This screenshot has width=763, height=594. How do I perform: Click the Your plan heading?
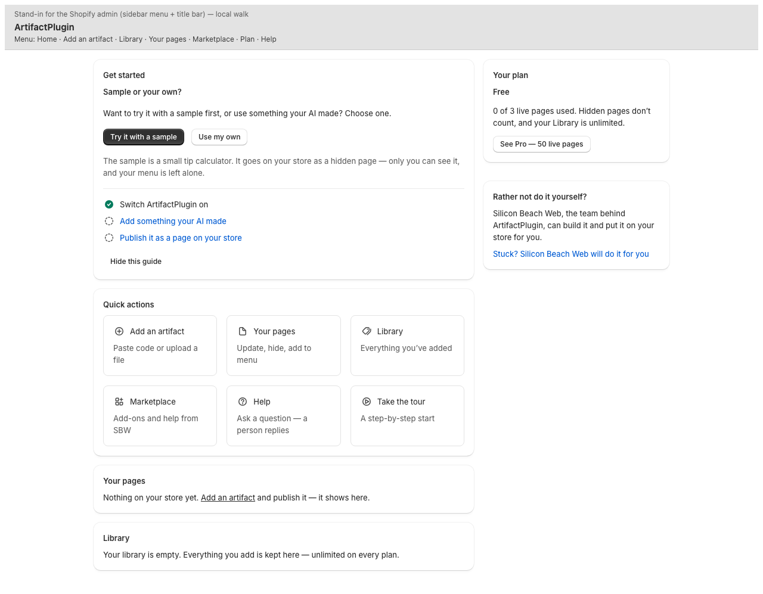pyautogui.click(x=510, y=75)
